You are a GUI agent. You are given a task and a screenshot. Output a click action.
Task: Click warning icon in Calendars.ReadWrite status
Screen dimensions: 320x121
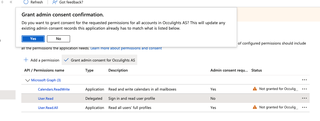pyautogui.click(x=255, y=89)
